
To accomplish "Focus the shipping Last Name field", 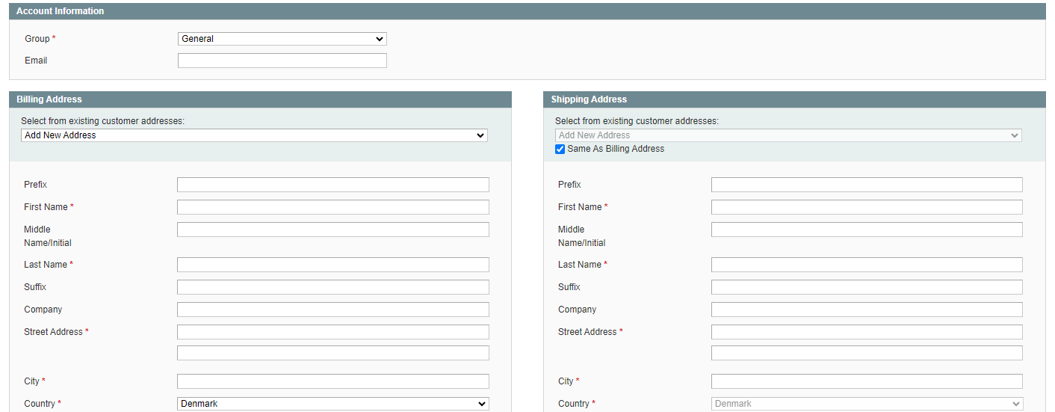I will [x=867, y=265].
